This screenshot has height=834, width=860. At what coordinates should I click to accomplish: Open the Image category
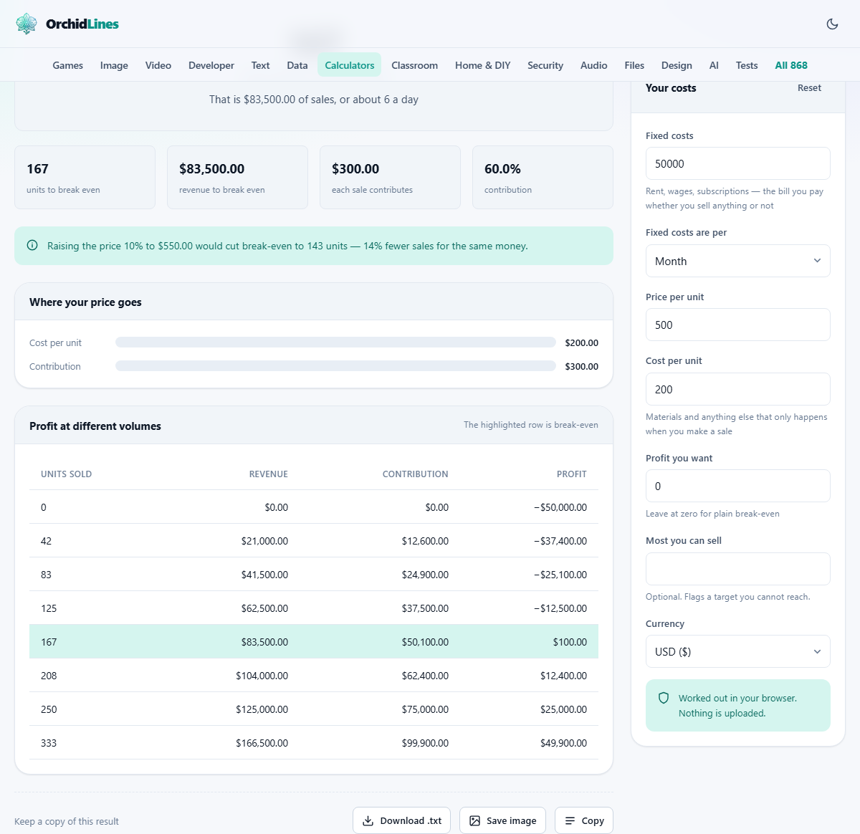point(114,65)
